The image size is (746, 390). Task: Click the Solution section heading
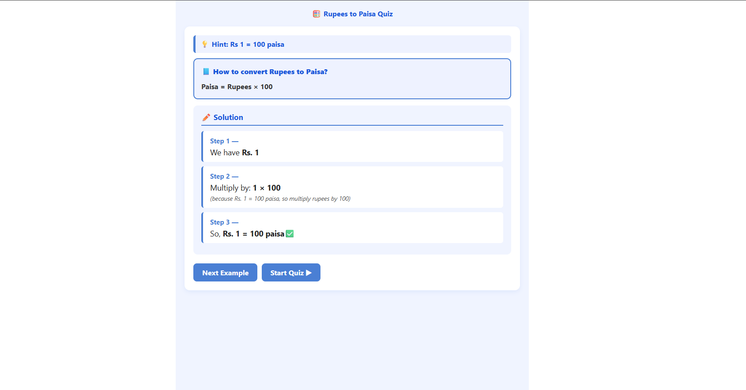click(228, 117)
